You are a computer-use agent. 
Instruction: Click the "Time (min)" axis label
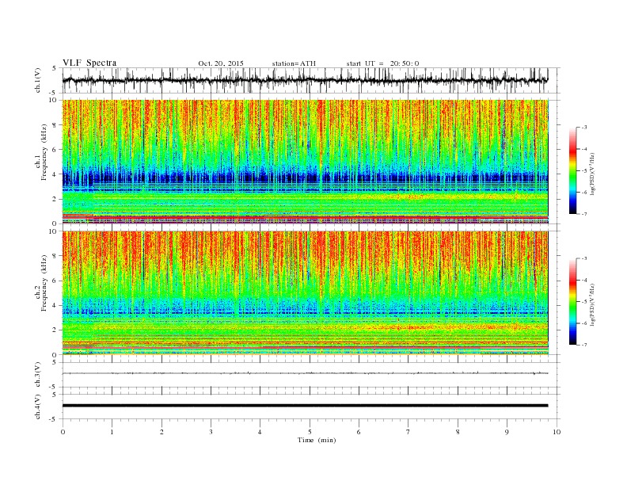tap(317, 440)
